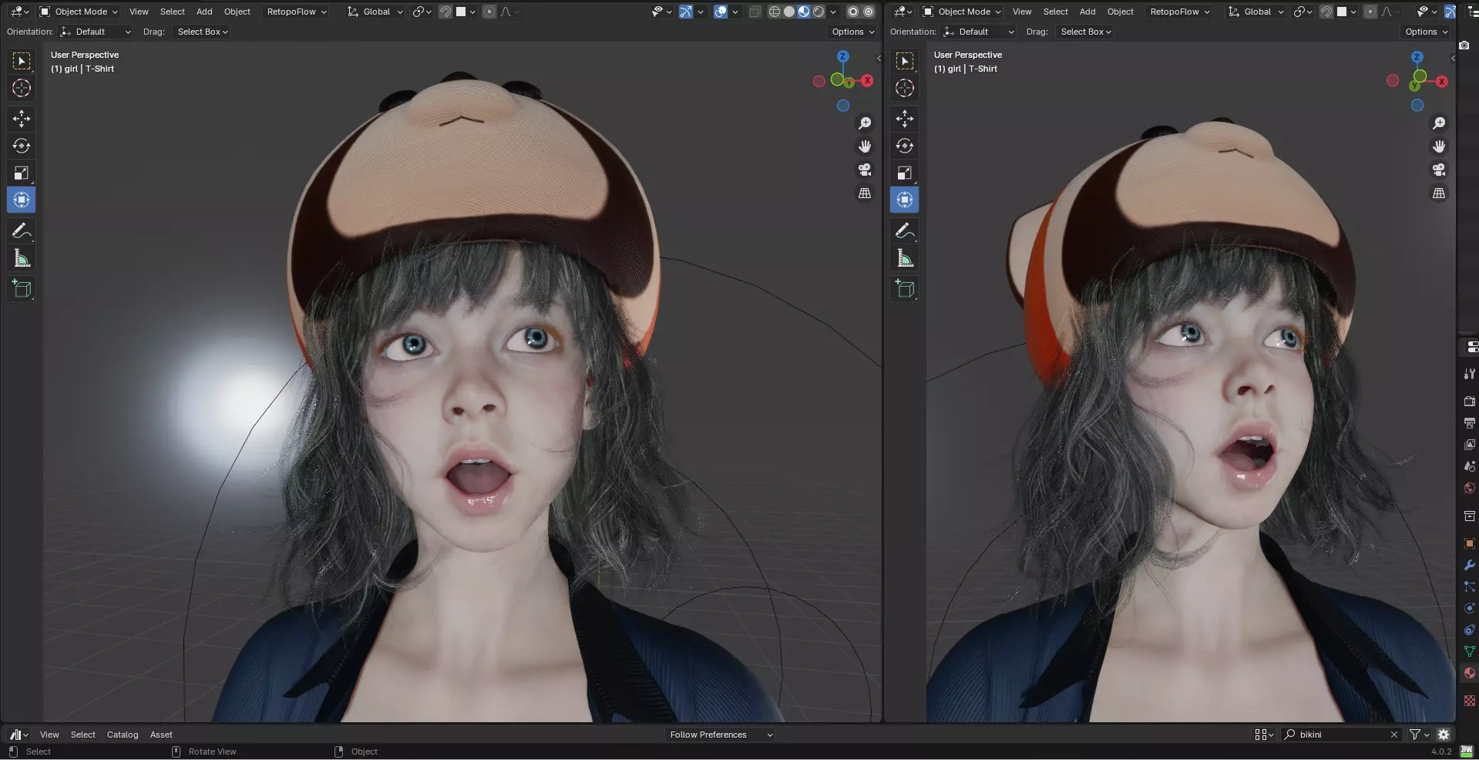1479x760 pixels.
Task: Toggle overlays display in left viewport
Action: [721, 12]
